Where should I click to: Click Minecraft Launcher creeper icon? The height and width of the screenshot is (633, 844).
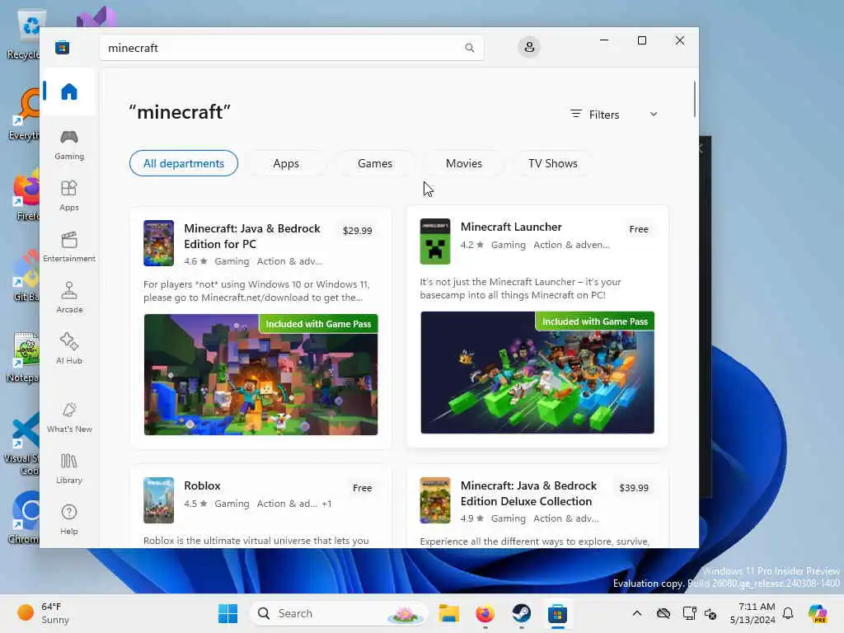pyautogui.click(x=435, y=241)
